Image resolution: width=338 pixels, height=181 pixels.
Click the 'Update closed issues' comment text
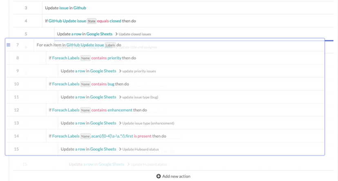[135, 34]
